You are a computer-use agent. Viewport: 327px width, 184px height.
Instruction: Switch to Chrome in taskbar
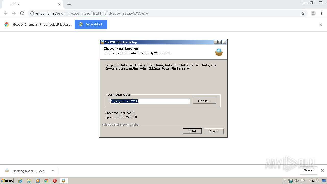tap(46, 181)
